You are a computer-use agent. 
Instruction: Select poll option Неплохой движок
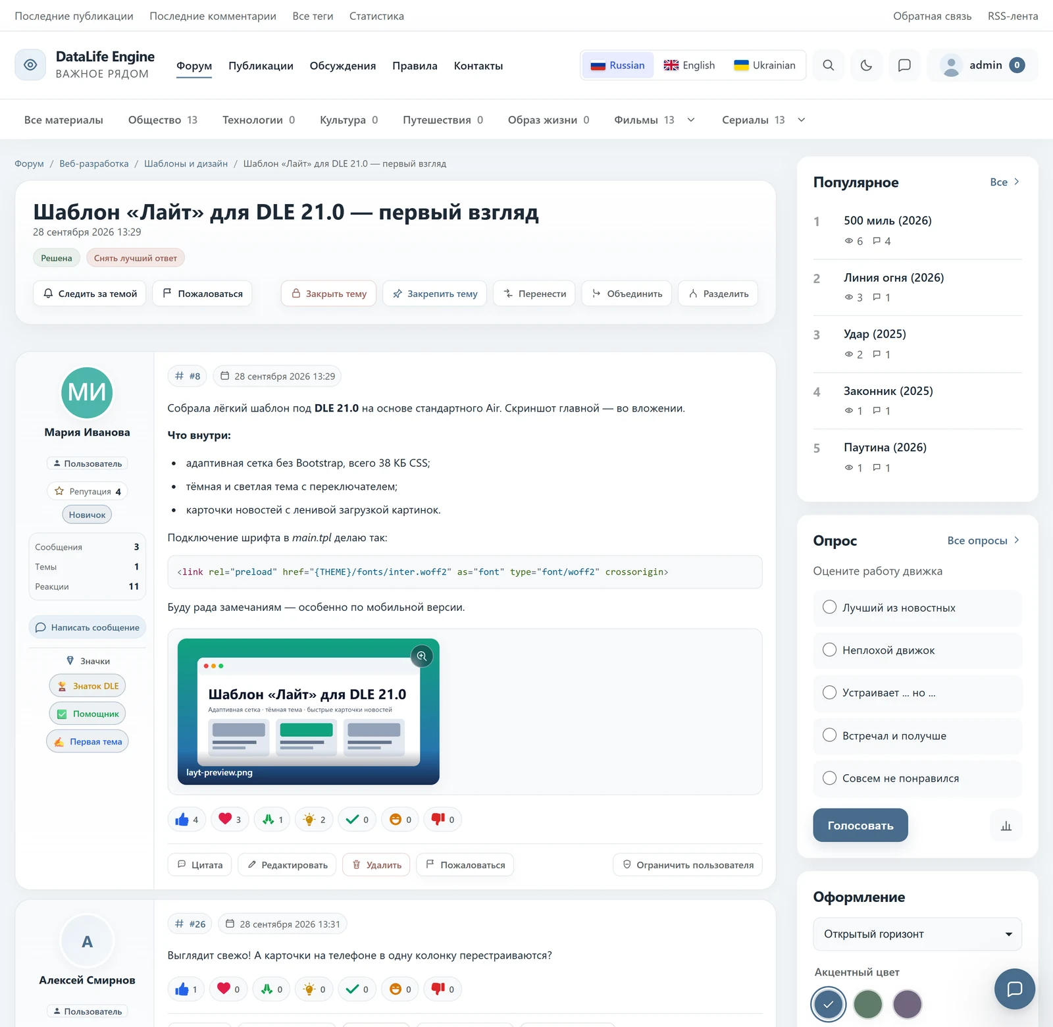coord(917,650)
